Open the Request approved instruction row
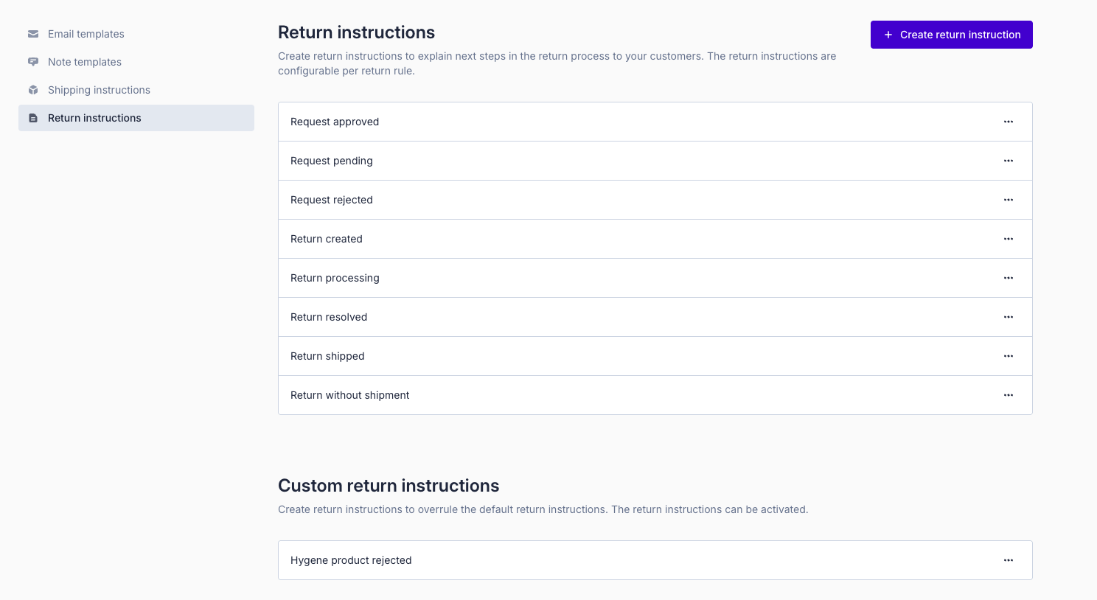This screenshot has height=600, width=1097. tap(335, 122)
